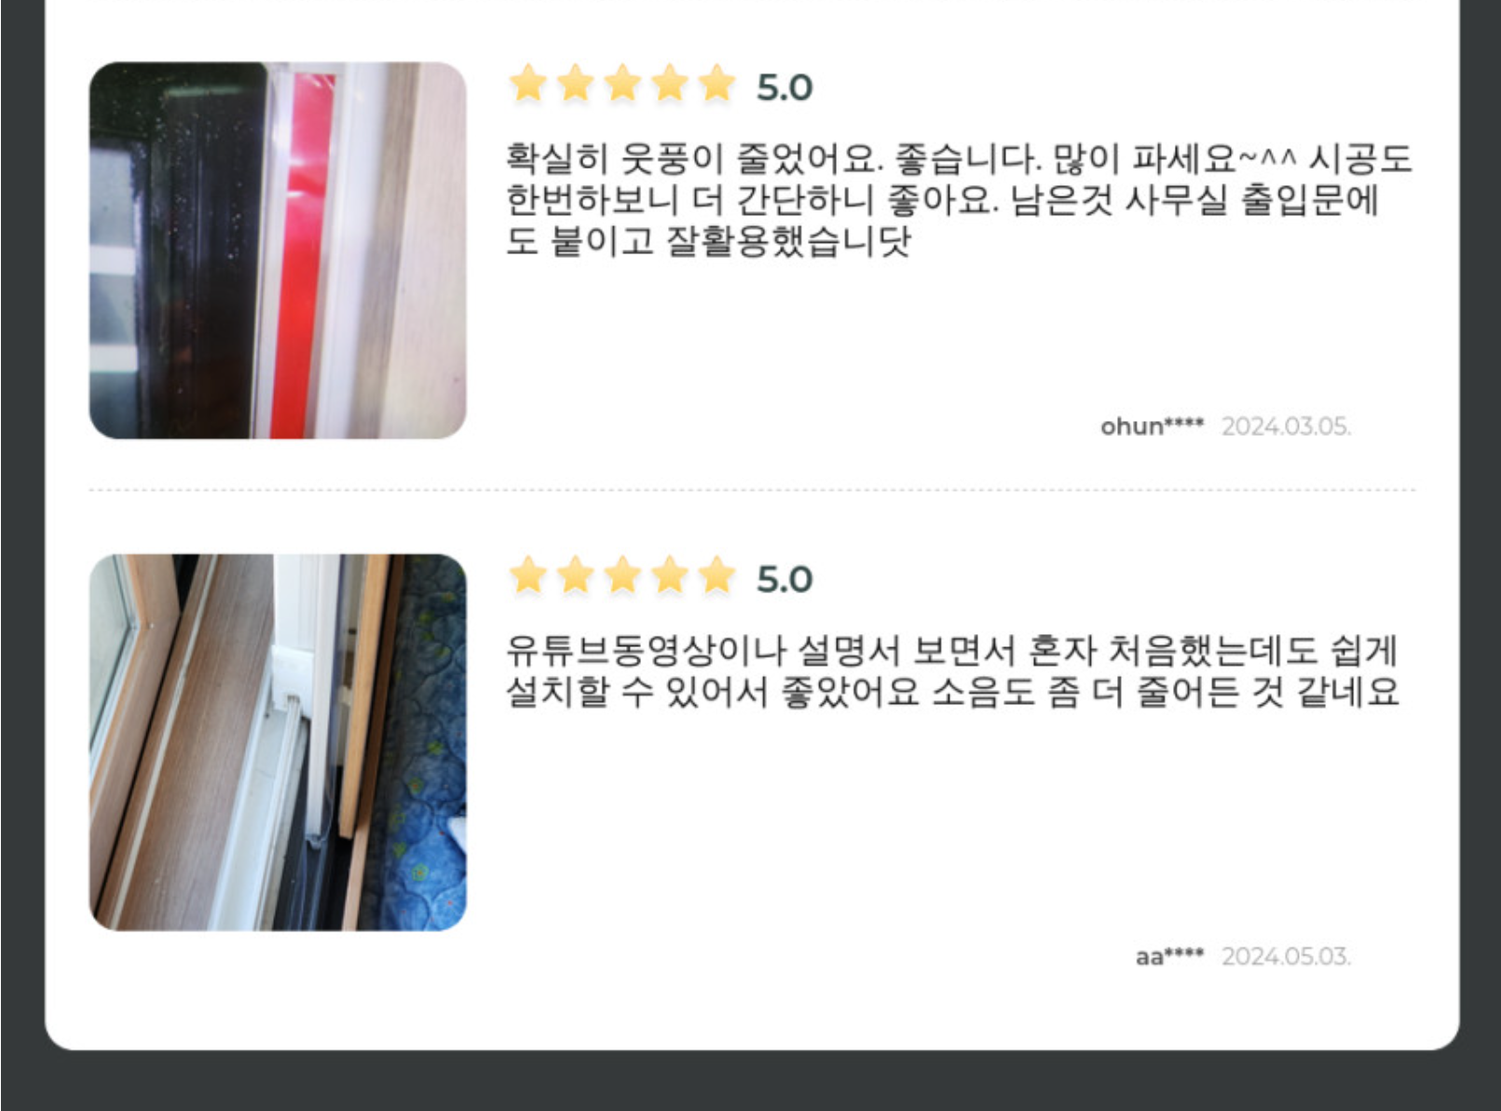Image resolution: width=1501 pixels, height=1111 pixels.
Task: Click the 5.0 score in aa**** review
Action: 785,579
